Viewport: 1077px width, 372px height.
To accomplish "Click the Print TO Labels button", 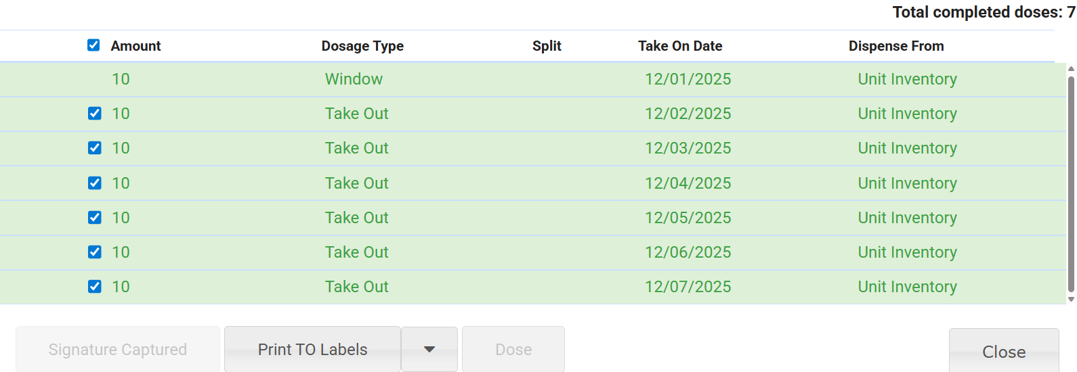I will (x=312, y=349).
